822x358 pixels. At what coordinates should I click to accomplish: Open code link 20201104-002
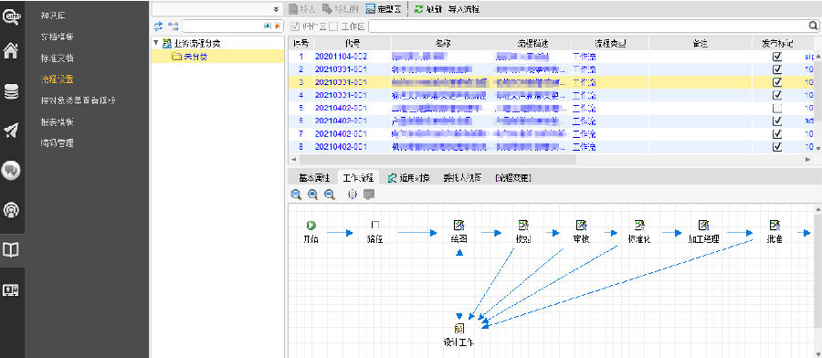coord(341,57)
